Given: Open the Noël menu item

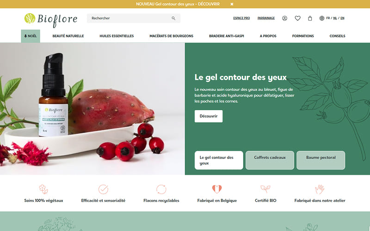Looking at the screenshot, I should pyautogui.click(x=31, y=36).
